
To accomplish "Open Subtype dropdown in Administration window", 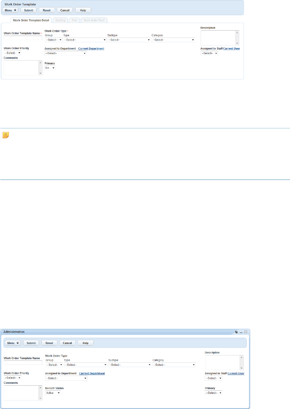I will 130,365.
